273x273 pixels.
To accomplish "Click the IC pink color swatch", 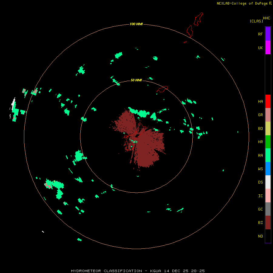I will point(268,196).
